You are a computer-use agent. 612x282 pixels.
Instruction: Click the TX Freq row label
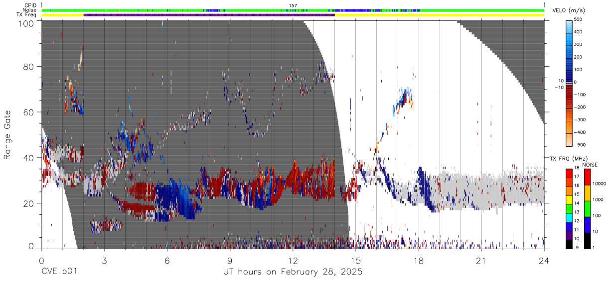coord(26,15)
